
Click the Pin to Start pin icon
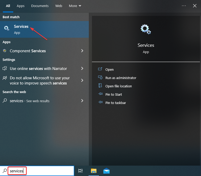[100, 94]
